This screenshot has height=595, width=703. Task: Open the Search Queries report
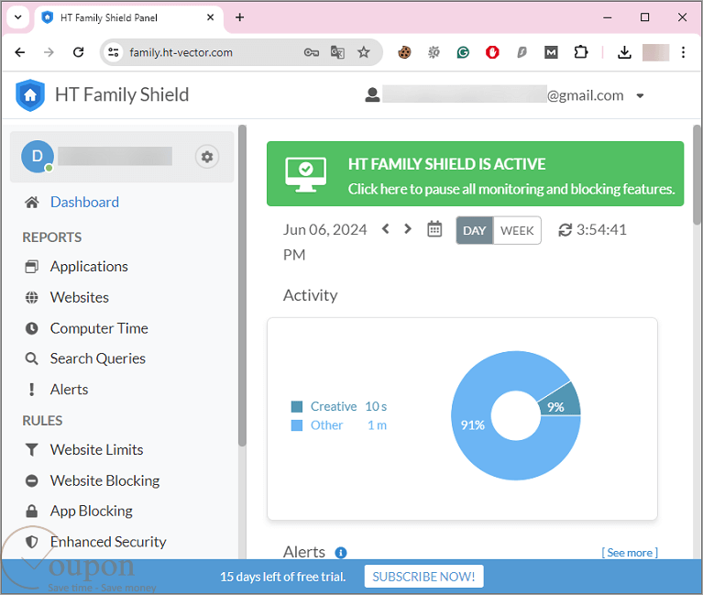tap(98, 358)
